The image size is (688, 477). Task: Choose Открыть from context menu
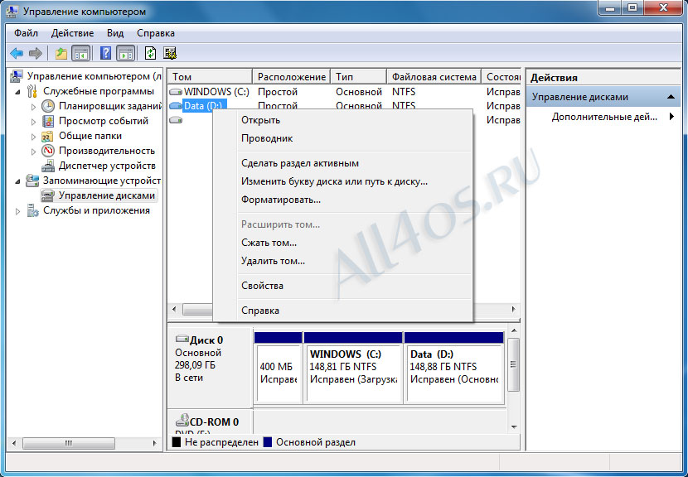342,120
